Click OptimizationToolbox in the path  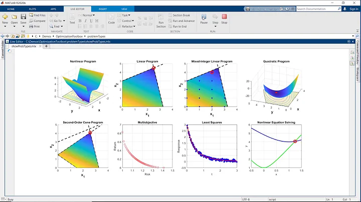tap(69, 36)
